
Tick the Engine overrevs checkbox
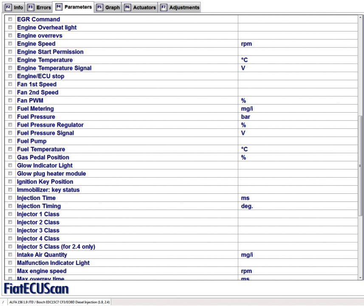[10, 35]
